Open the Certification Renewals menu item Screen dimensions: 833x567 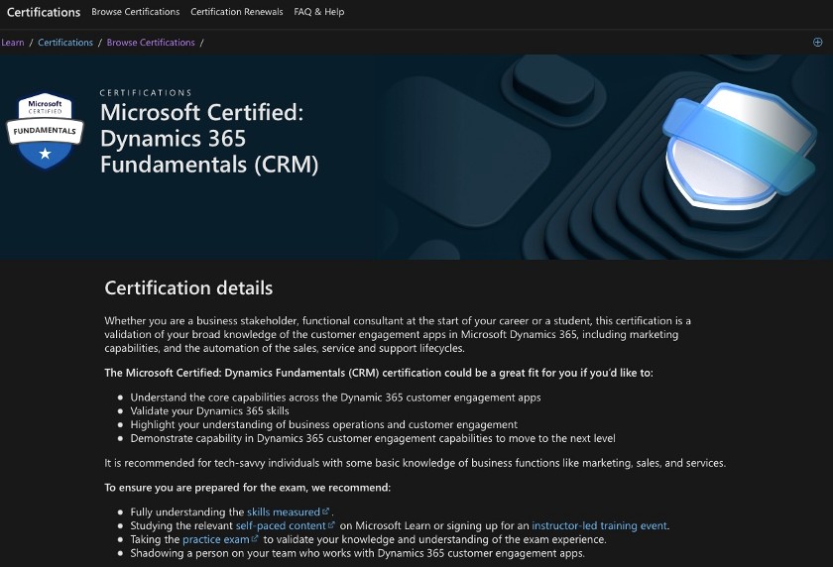point(236,12)
